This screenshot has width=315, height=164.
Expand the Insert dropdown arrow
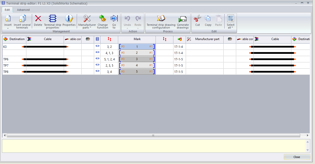click(x=8, y=28)
